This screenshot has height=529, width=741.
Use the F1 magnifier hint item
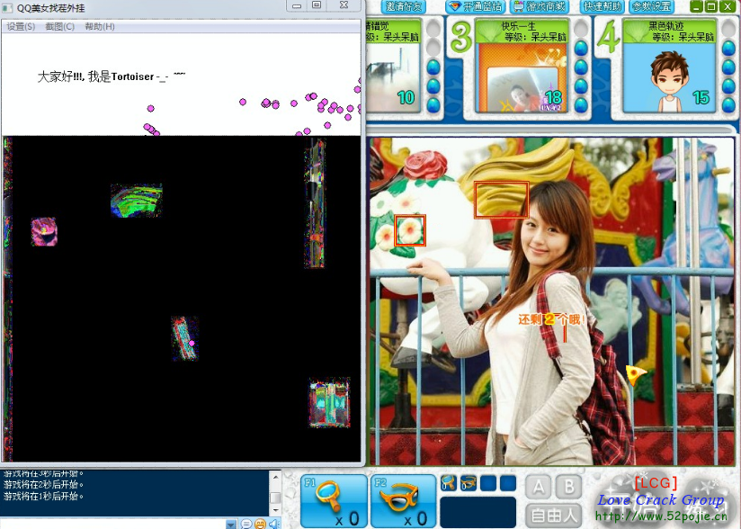(334, 501)
